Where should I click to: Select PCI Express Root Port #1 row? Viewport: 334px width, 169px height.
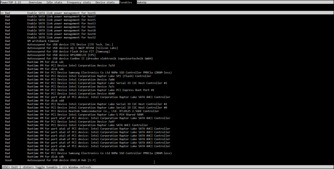[x=80, y=90]
